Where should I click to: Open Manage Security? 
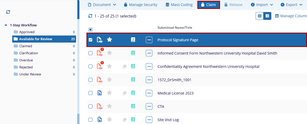[140, 5]
